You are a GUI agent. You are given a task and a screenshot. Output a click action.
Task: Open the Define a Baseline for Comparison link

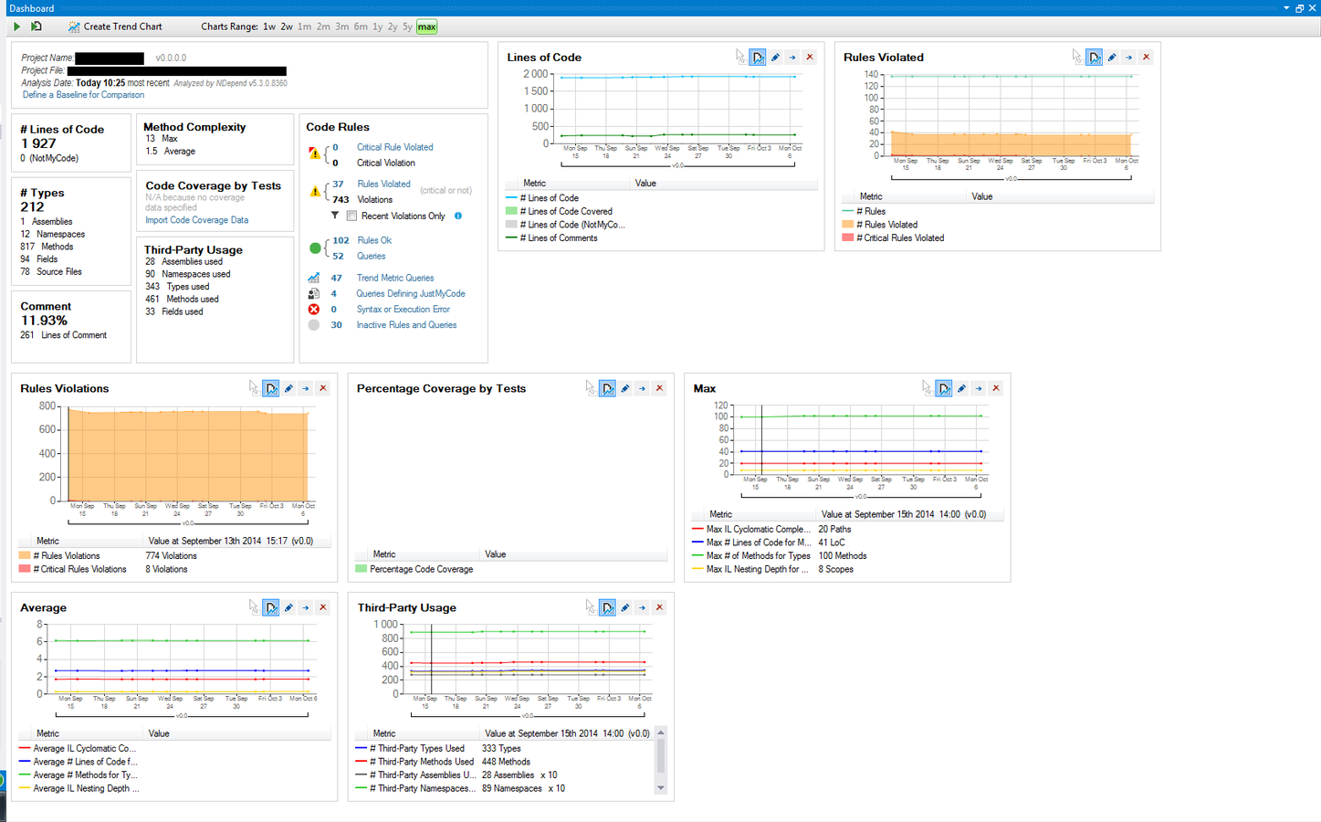83,95
